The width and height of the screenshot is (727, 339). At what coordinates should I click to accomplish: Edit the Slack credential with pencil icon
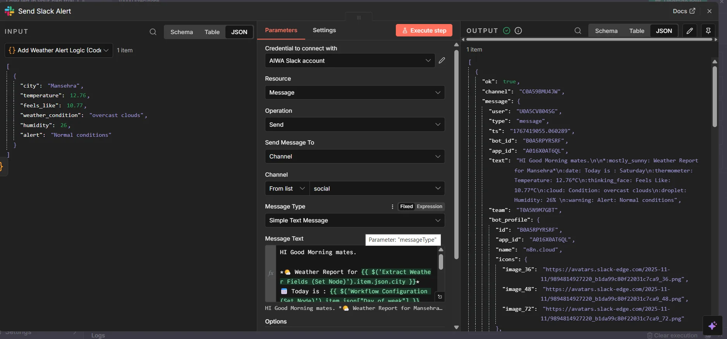click(x=442, y=60)
